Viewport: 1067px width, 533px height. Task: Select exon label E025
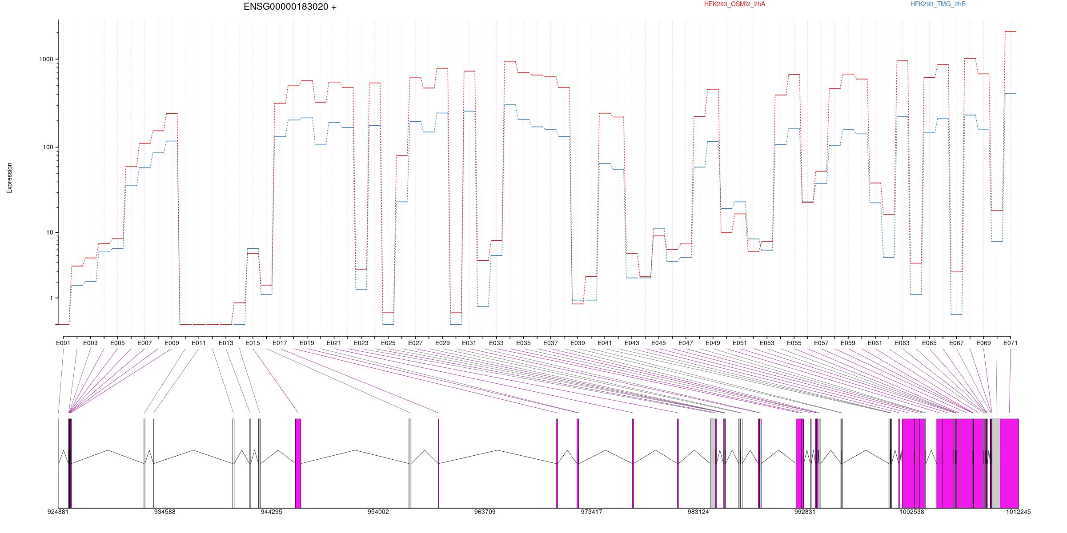388,343
